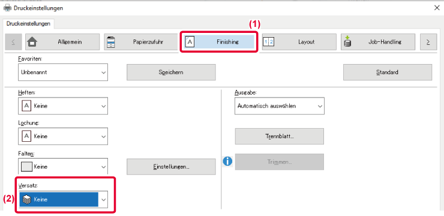This screenshot has width=444, height=216.
Task: Click the page icon on Finishing
Action: pos(190,42)
